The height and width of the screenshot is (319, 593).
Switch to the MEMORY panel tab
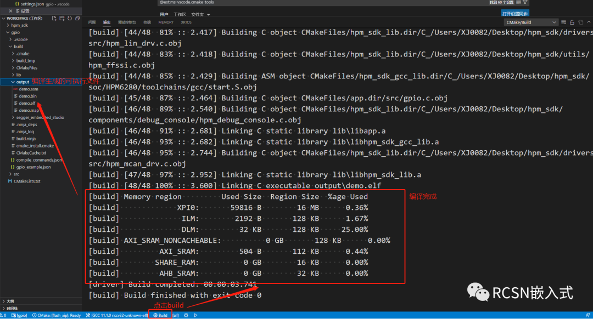pos(166,22)
